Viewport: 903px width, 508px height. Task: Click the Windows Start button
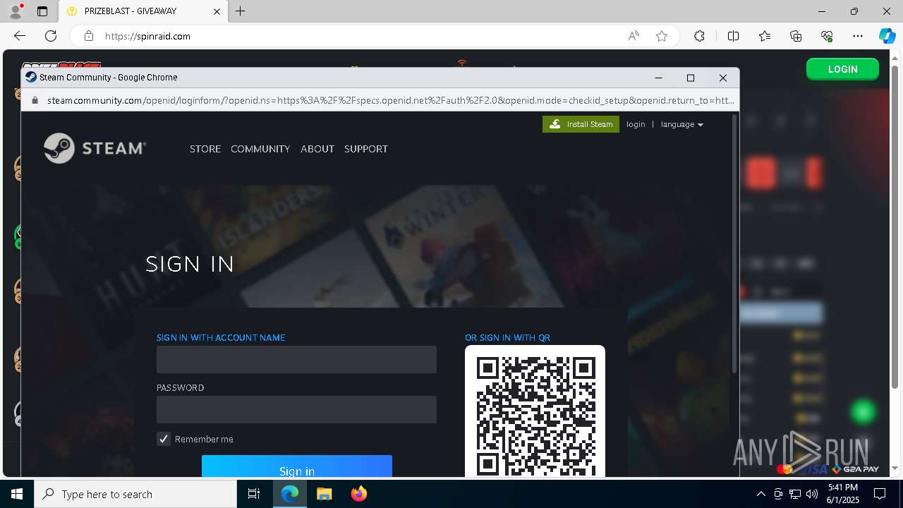tap(17, 494)
